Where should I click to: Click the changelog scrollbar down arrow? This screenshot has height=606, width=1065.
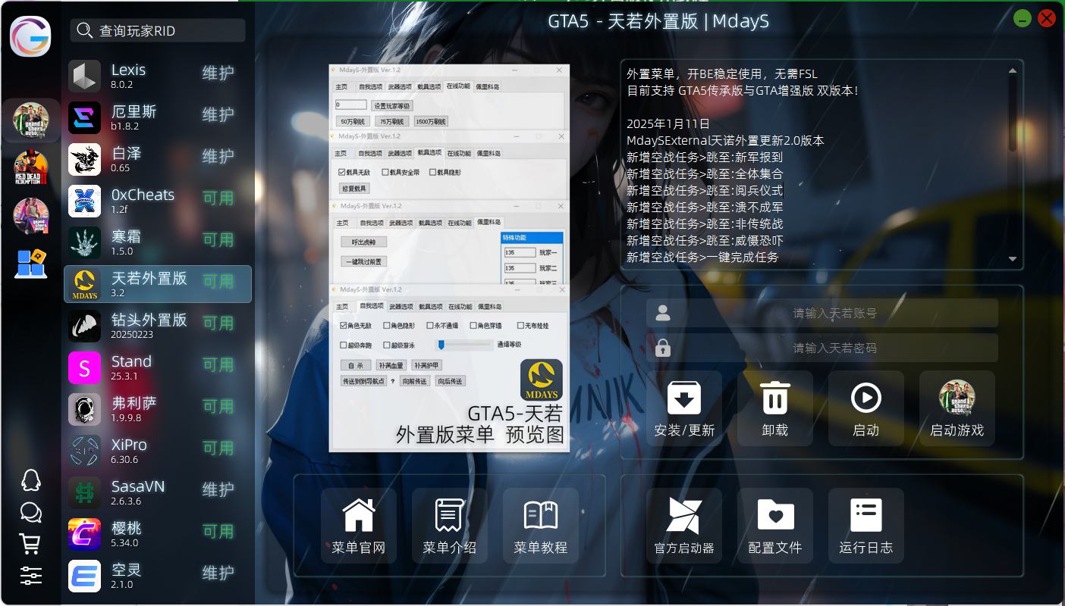(1013, 259)
